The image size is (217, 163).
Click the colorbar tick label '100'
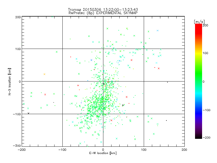(x=205, y=53)
